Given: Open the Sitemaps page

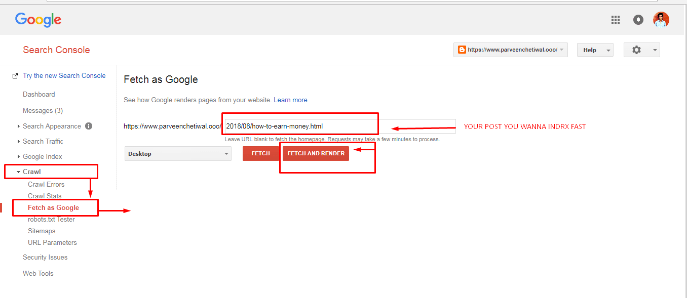Looking at the screenshot, I should point(42,231).
